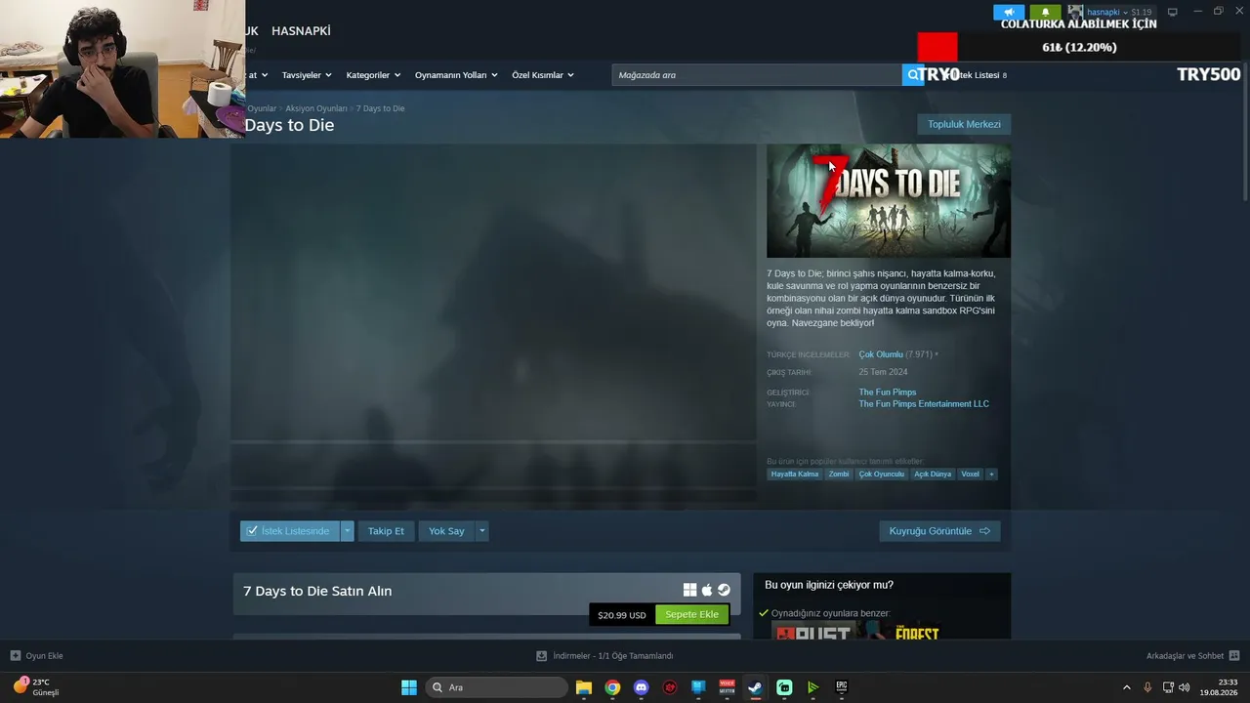Click the microphone tray icon
1250x703 pixels.
pyautogui.click(x=1147, y=687)
